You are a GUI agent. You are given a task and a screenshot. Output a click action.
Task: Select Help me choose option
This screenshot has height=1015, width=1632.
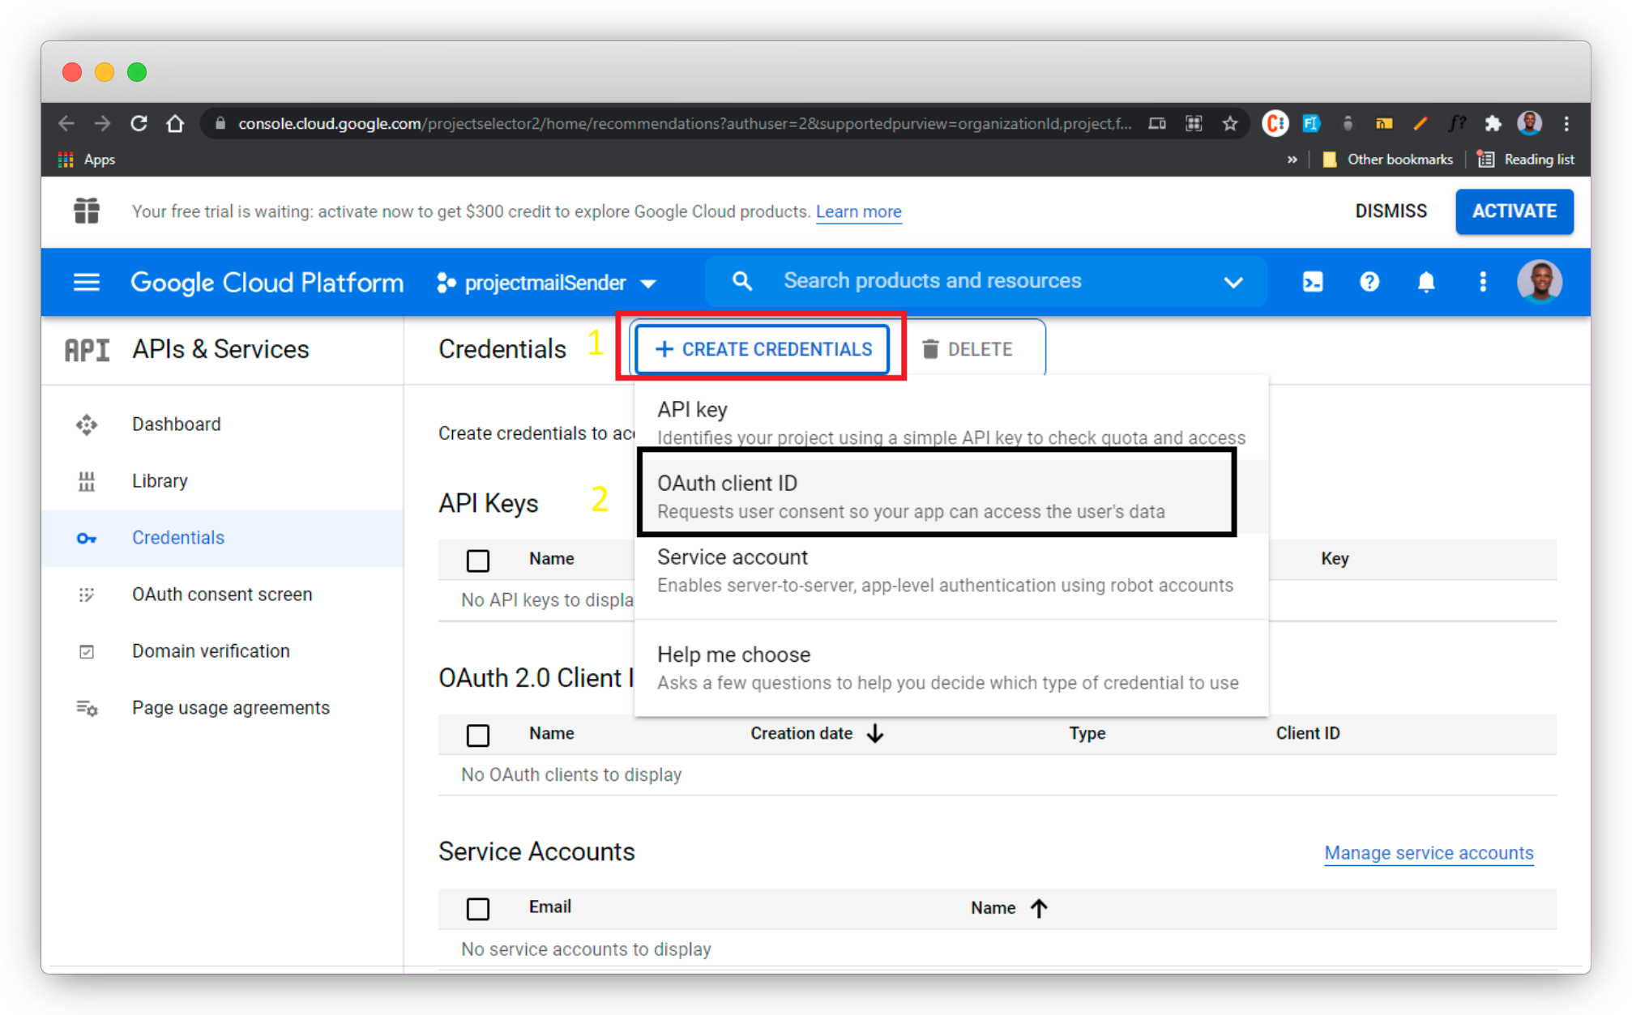[x=951, y=667]
